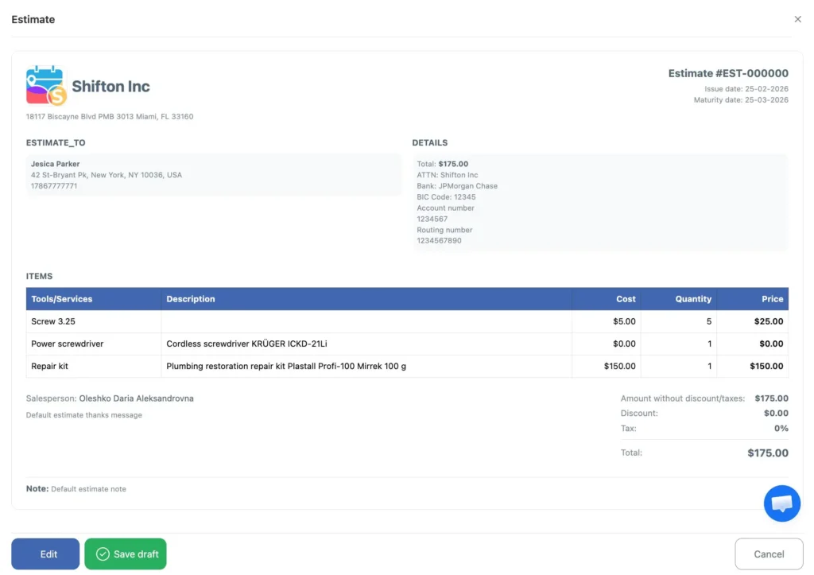Select the Screw 3.25 item row

tap(53, 321)
